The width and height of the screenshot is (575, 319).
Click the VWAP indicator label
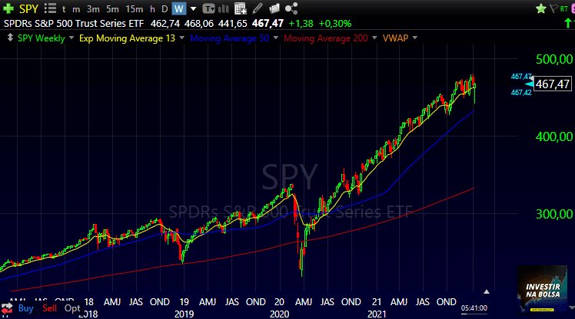pos(395,38)
